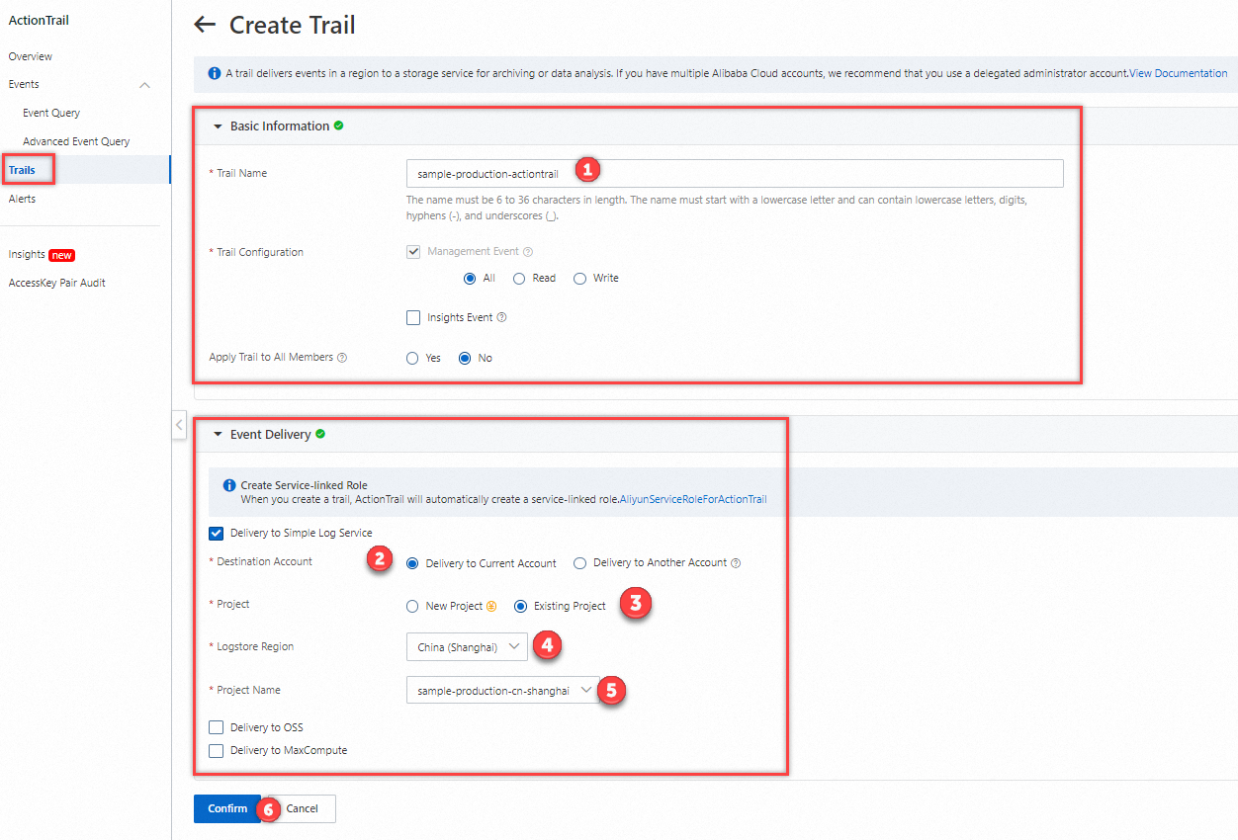Open the Project Name dropdown
1238x840 pixels.
click(502, 691)
